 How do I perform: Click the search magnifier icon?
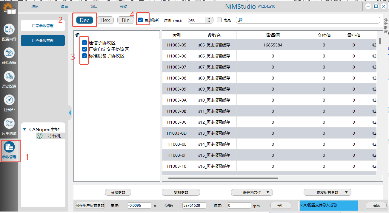(240, 20)
